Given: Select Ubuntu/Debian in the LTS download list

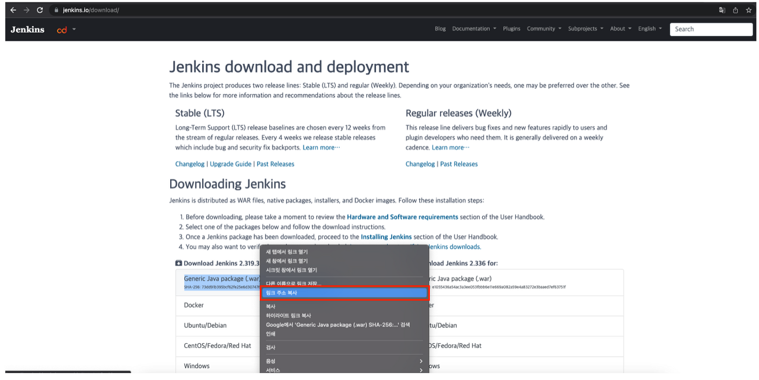Looking at the screenshot, I should pyautogui.click(x=205, y=326).
